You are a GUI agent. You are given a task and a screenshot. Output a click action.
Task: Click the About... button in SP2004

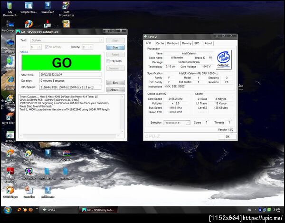click(x=115, y=89)
